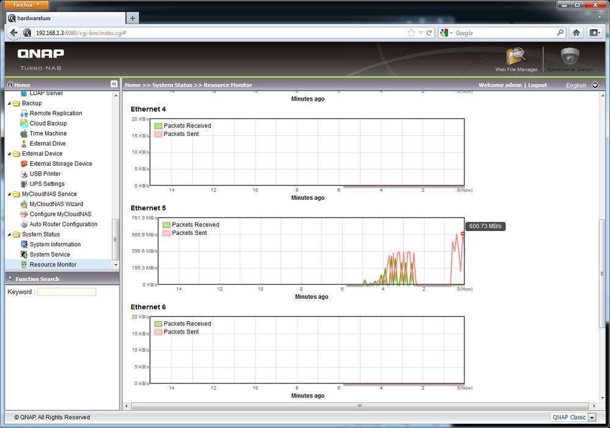Screen dimensions: 610x428
Task: Click the Home label in sidebar header
Action: (x=22, y=85)
